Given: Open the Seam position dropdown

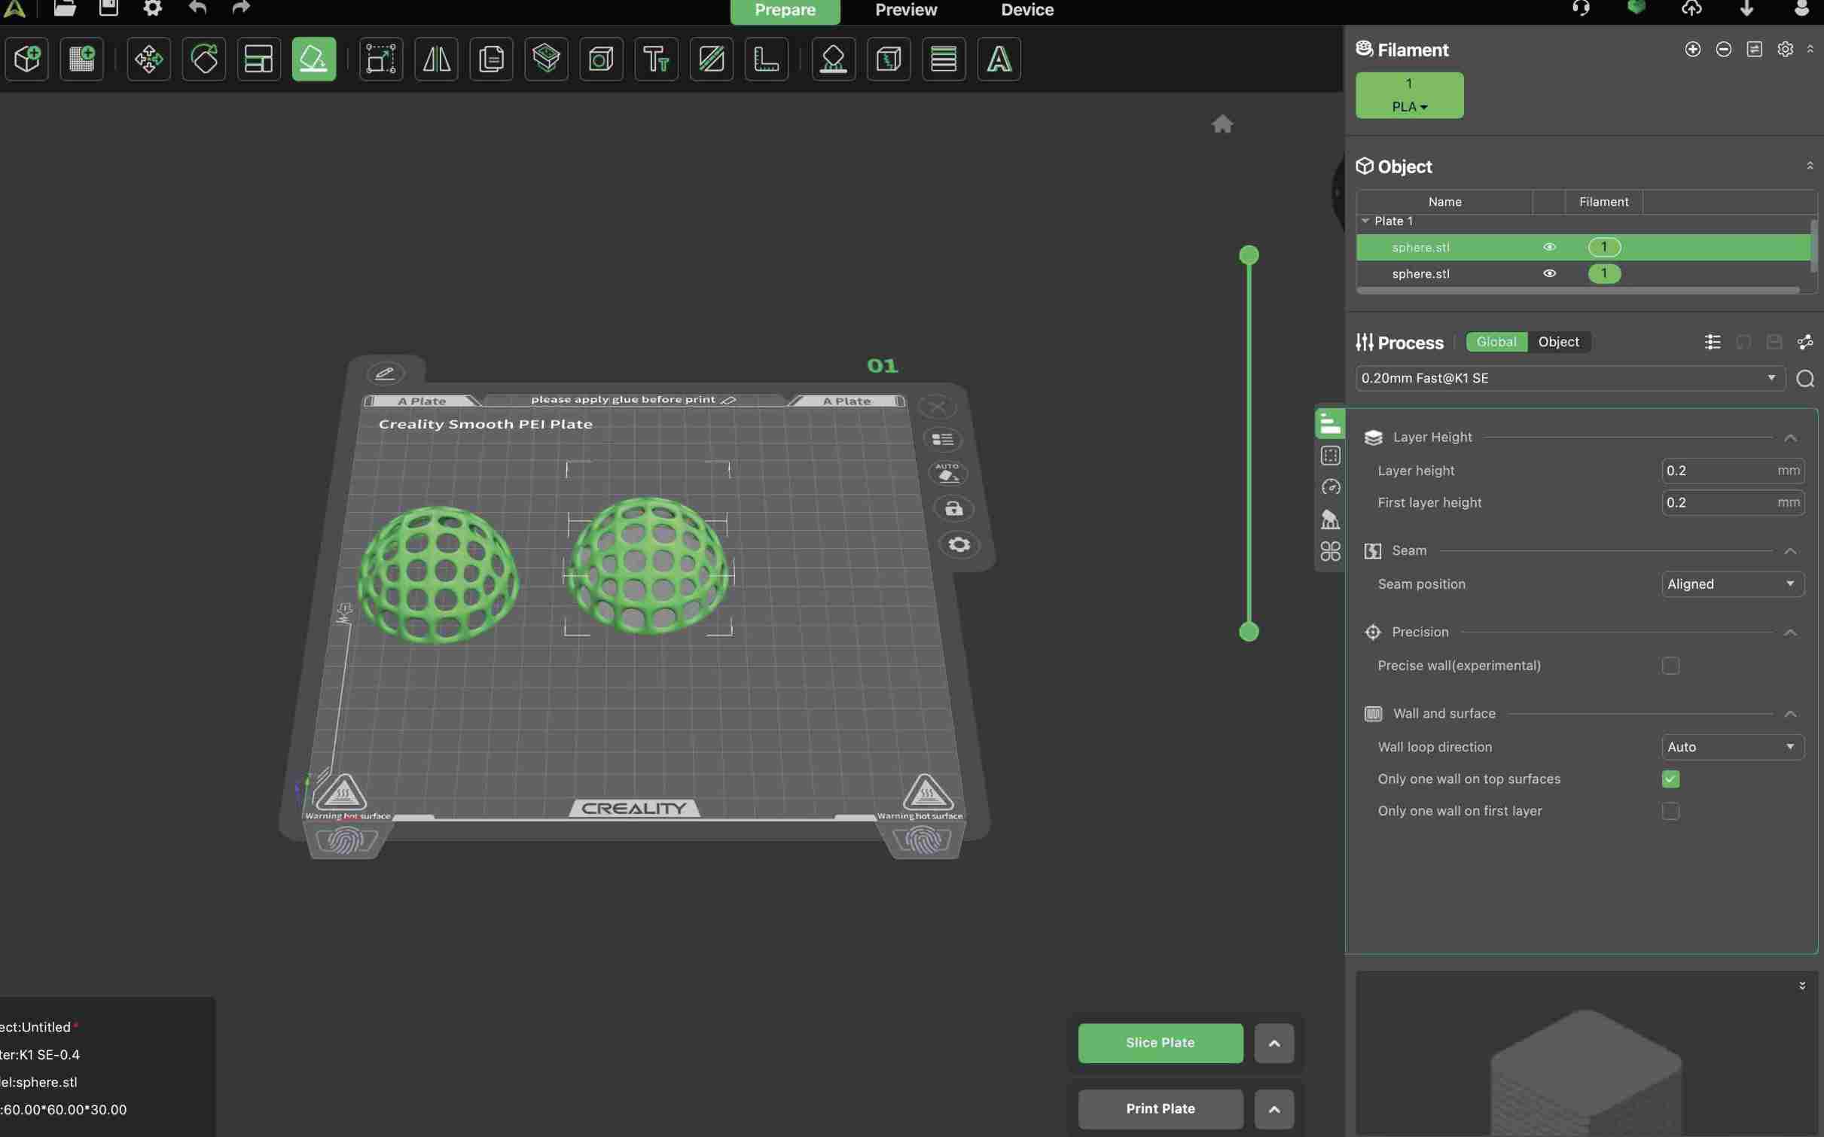Looking at the screenshot, I should pos(1732,584).
